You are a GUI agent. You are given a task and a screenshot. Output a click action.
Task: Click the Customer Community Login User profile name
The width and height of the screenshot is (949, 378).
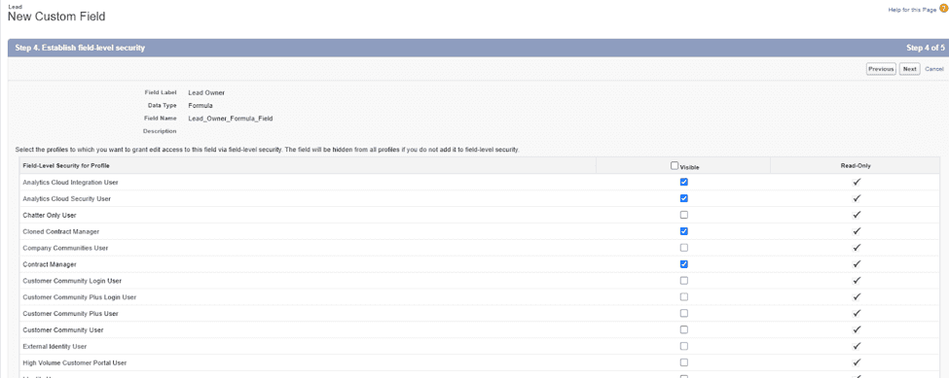[x=71, y=281]
